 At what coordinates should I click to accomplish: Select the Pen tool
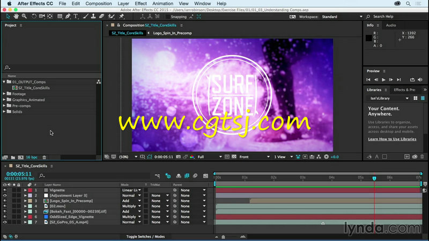[x=68, y=17]
